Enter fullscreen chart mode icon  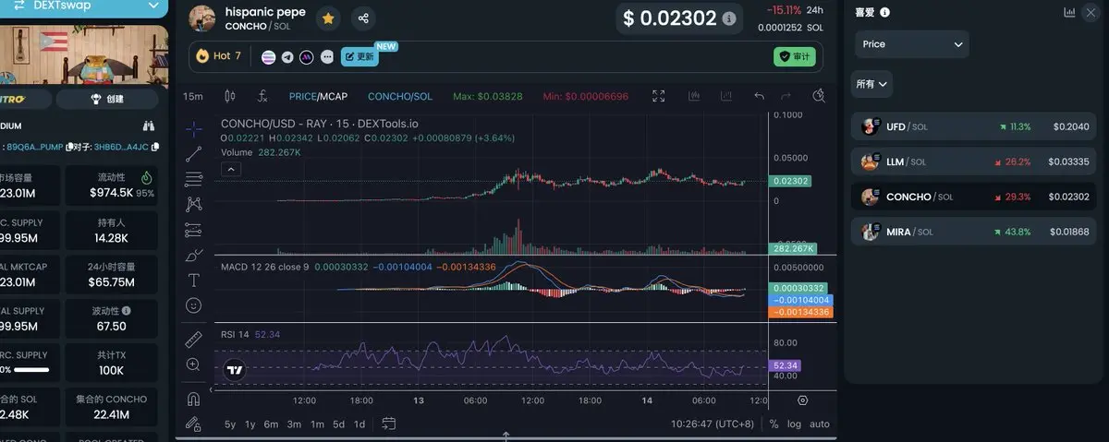[659, 96]
